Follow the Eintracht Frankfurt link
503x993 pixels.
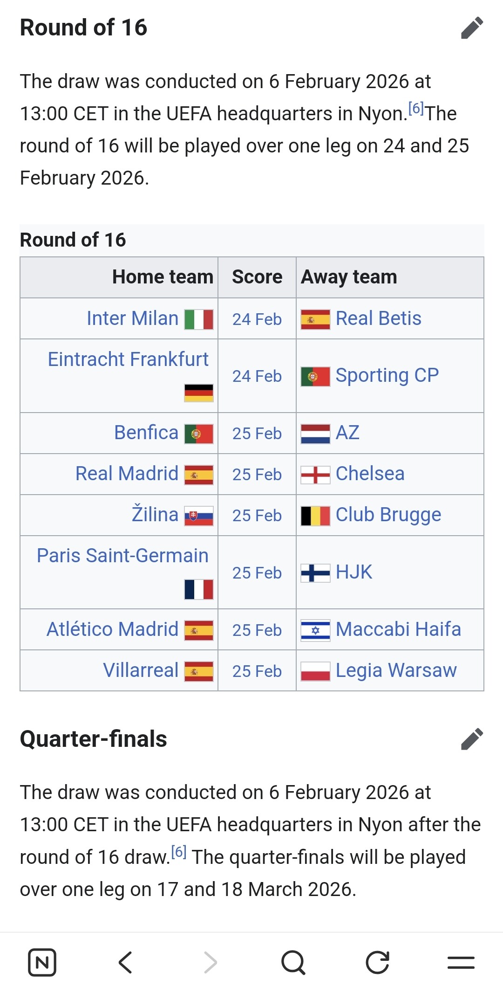(x=128, y=359)
